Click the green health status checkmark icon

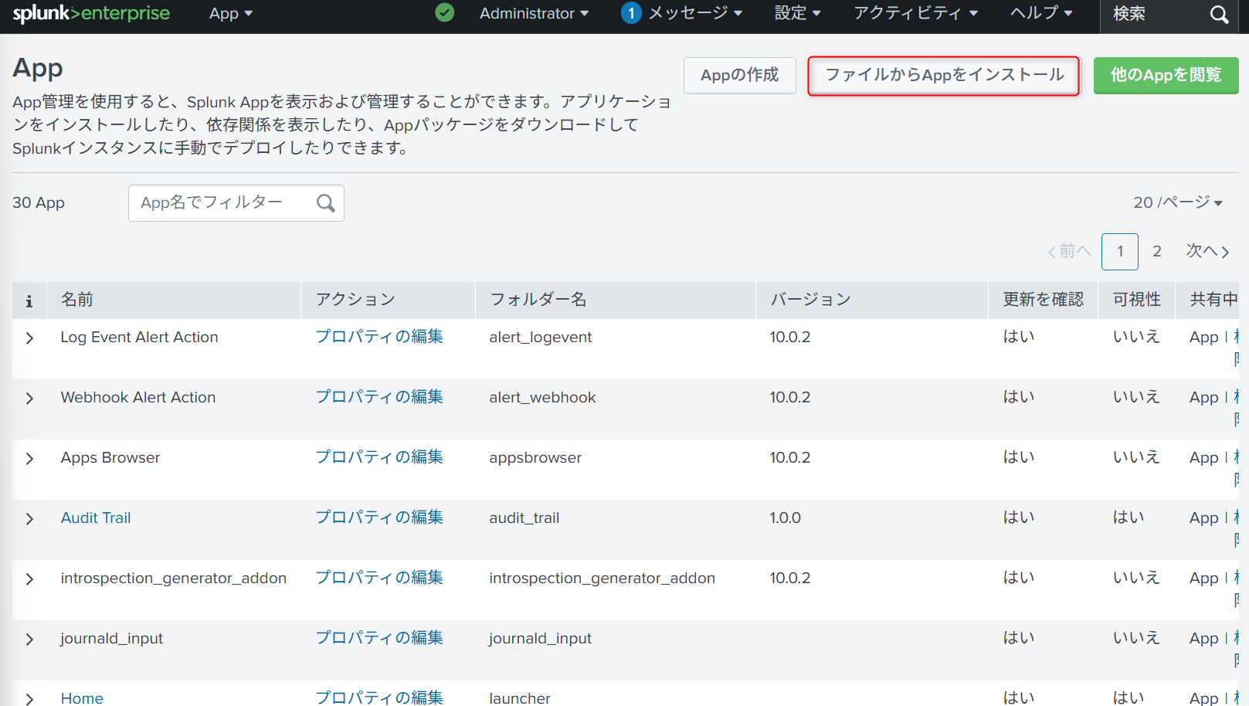point(445,13)
